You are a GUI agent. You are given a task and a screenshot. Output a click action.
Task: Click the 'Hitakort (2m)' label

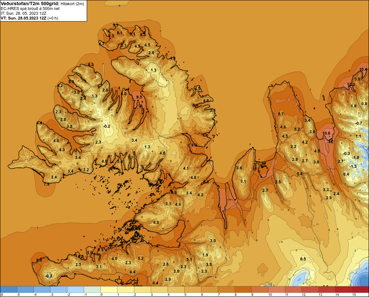[72, 4]
